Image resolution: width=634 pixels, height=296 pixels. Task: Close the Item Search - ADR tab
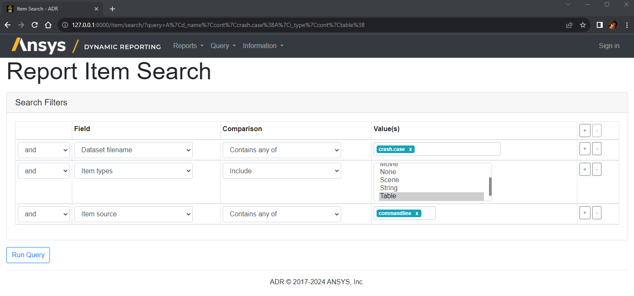[x=96, y=9]
